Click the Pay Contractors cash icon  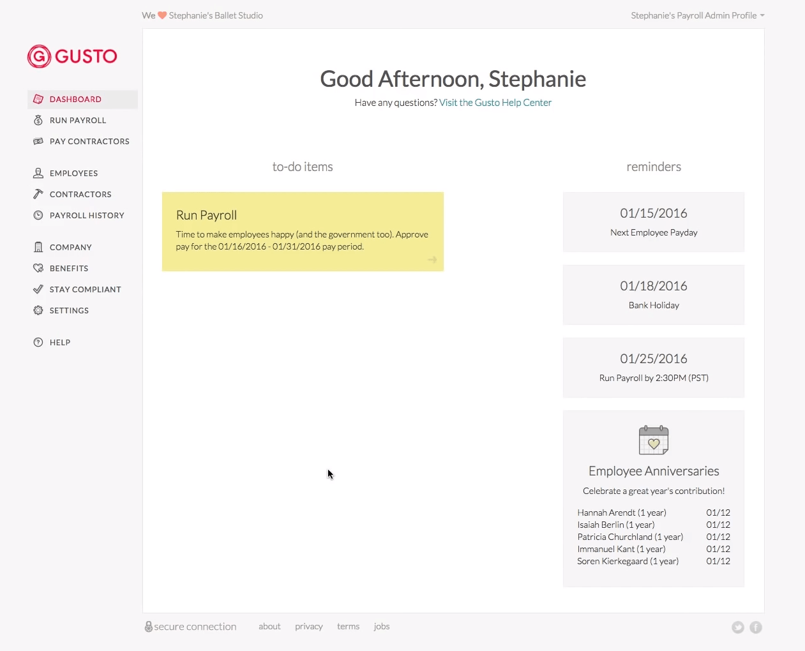click(38, 141)
